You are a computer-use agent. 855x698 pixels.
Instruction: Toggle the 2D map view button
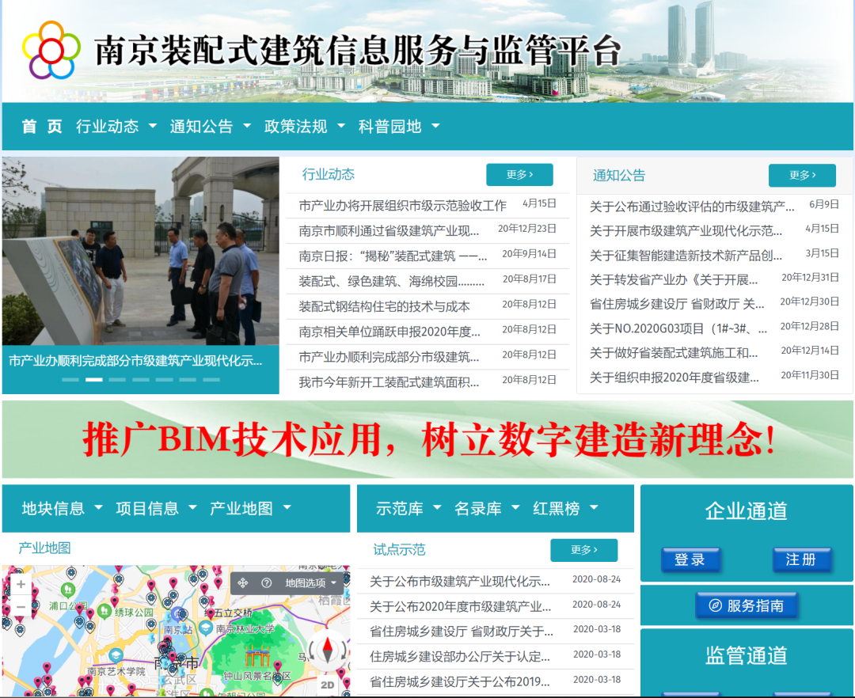(x=328, y=685)
